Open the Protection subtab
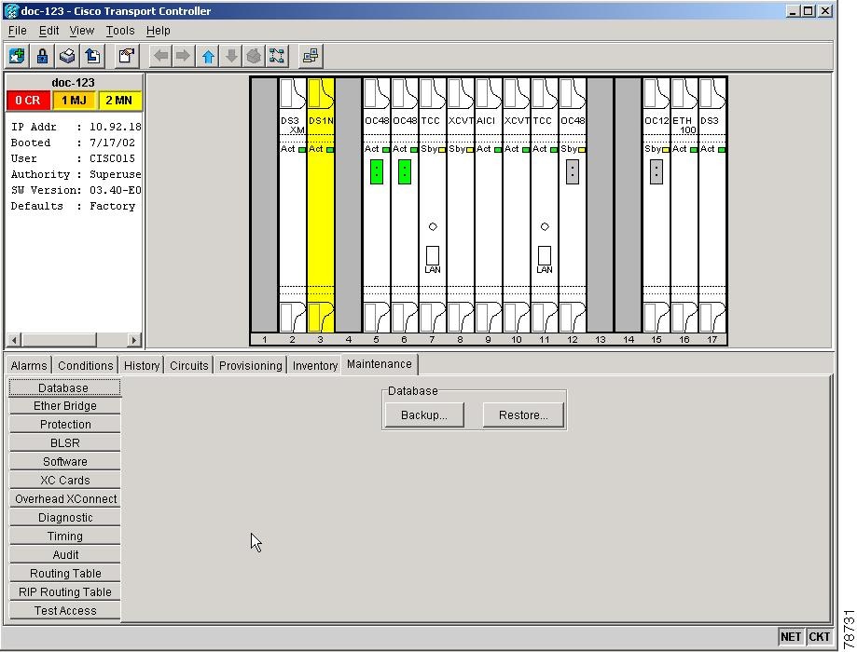This screenshot has height=652, width=857. (x=64, y=425)
